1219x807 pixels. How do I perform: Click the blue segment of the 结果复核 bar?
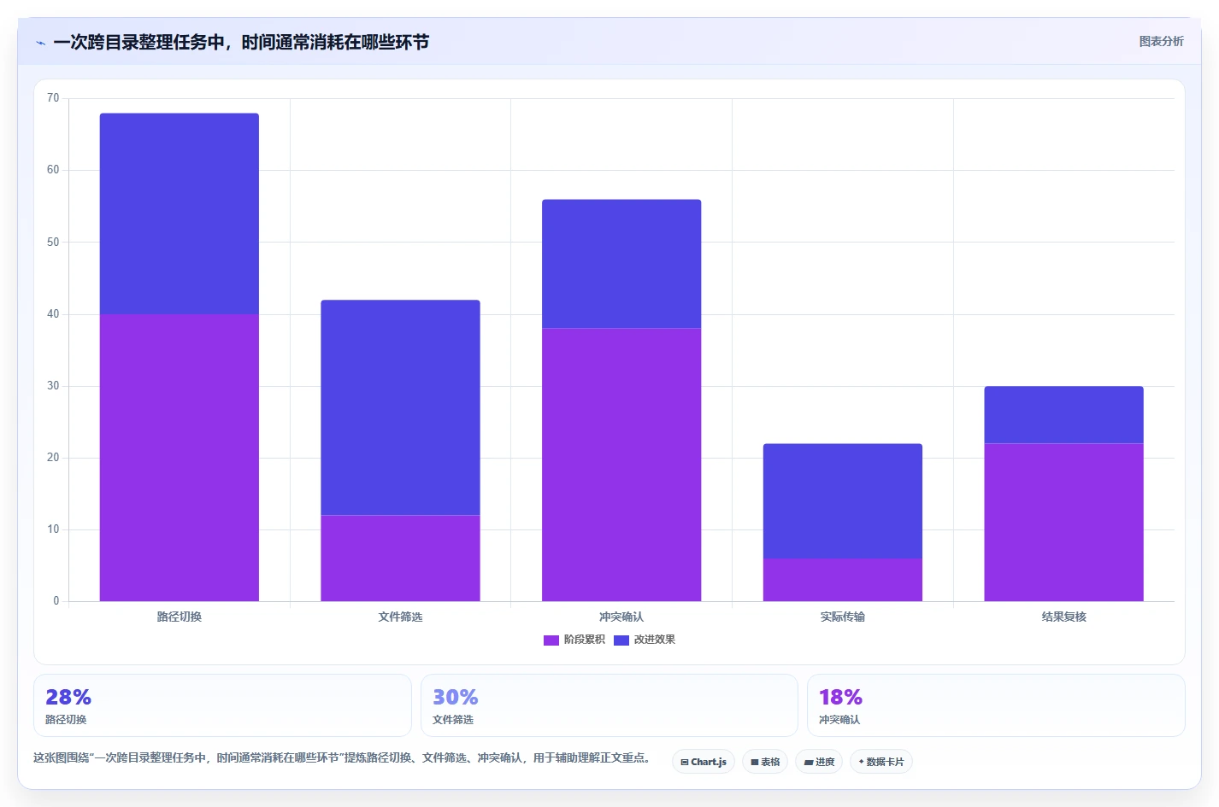coord(1063,415)
